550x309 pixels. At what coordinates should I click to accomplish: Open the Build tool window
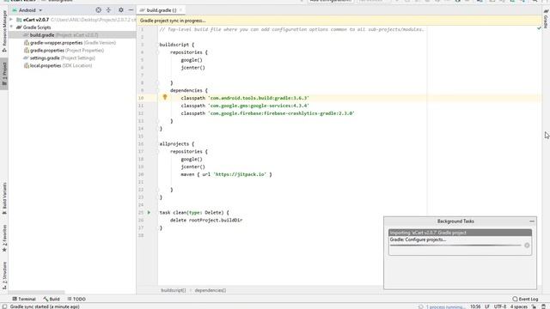[52, 299]
